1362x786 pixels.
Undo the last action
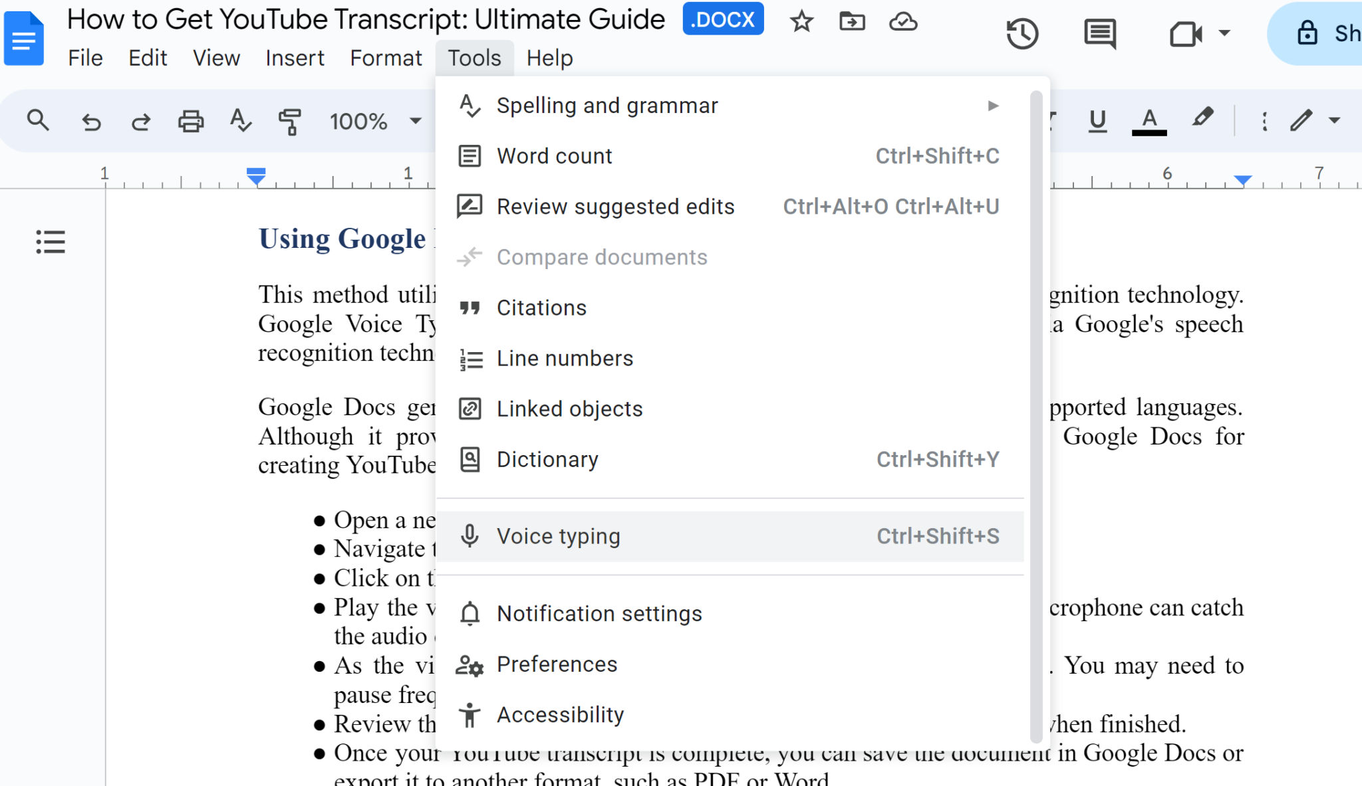coord(92,121)
